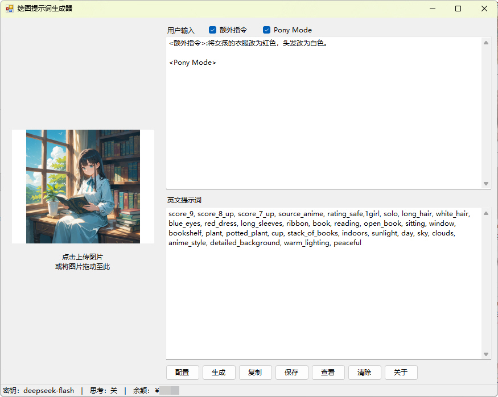
Task: Click the 点击上传图片 upload label
Action: pos(83,257)
